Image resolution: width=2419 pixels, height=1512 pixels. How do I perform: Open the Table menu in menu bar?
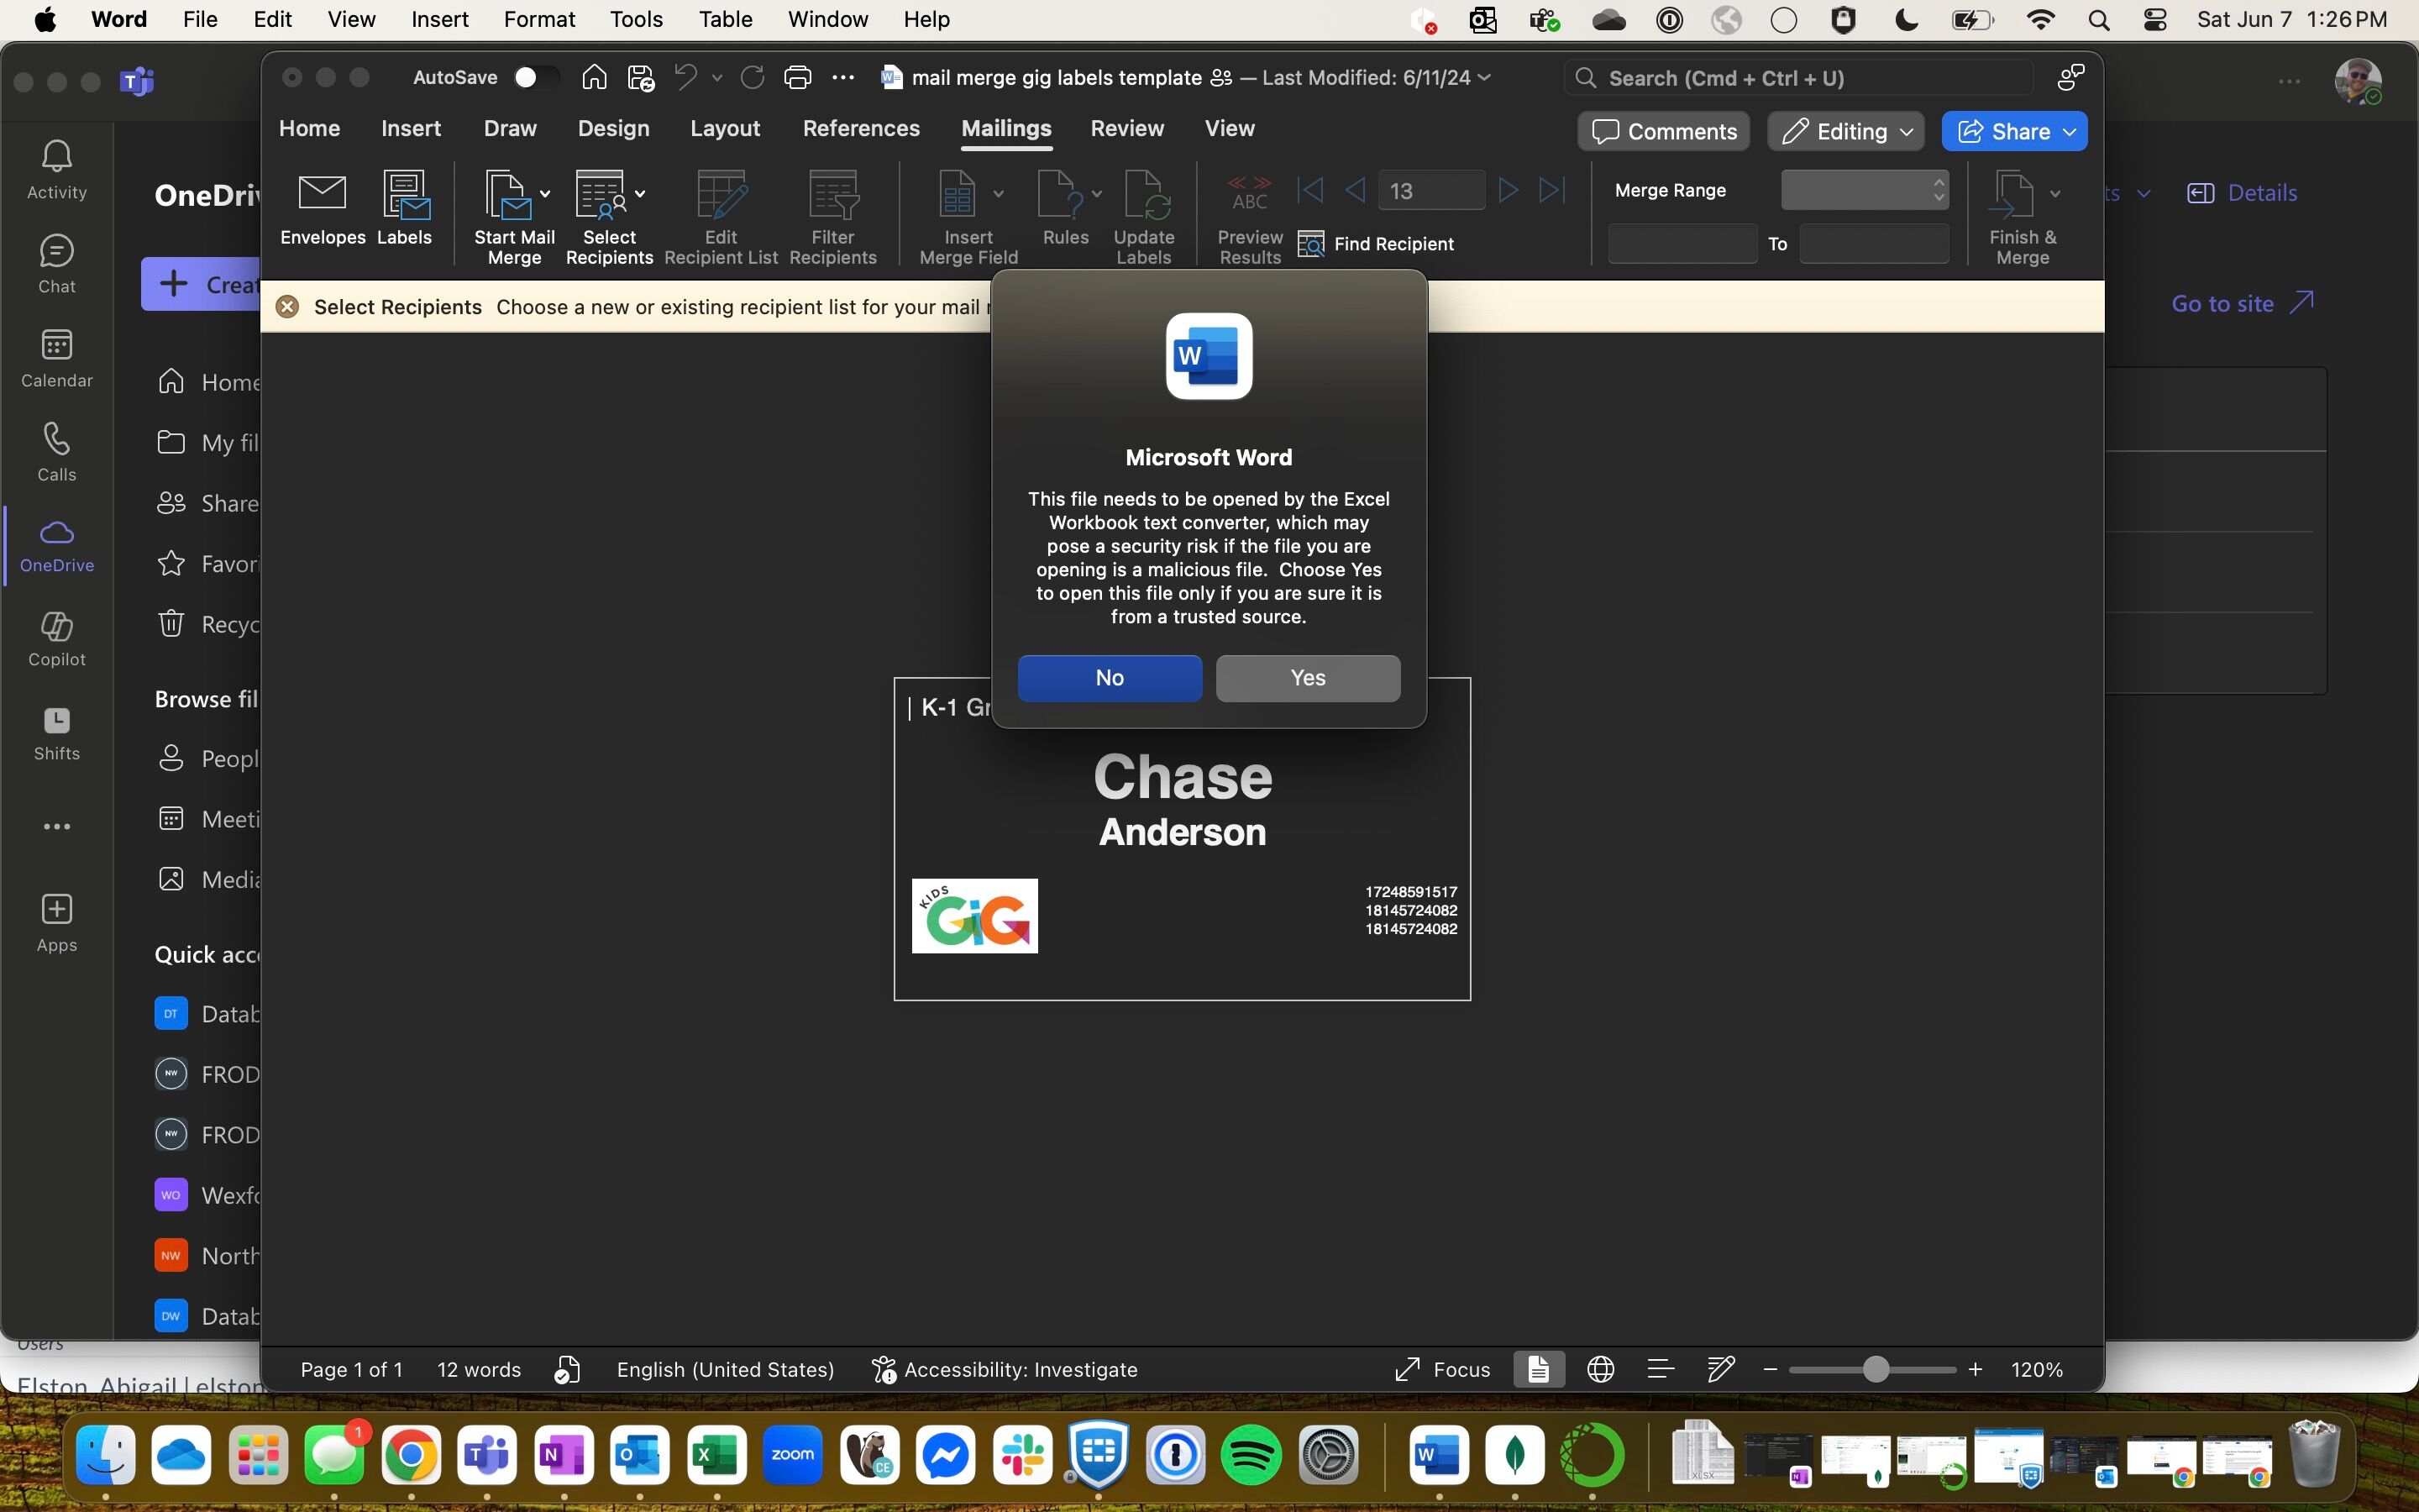(725, 20)
